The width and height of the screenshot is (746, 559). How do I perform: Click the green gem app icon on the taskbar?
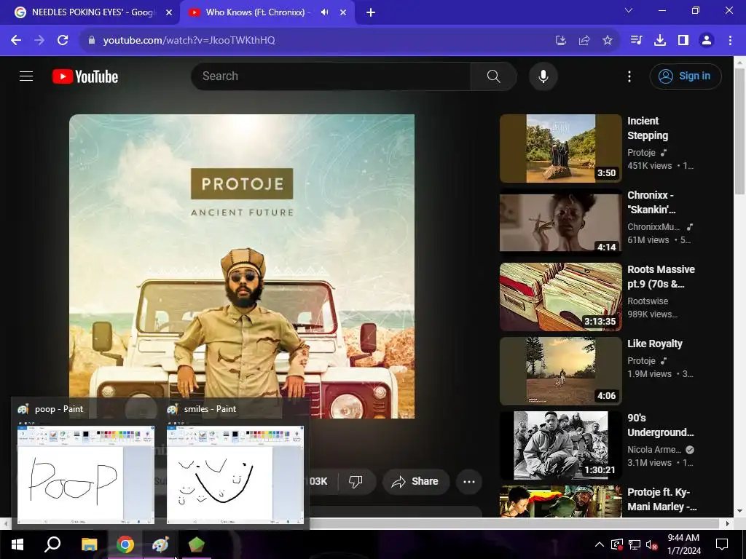(196, 544)
